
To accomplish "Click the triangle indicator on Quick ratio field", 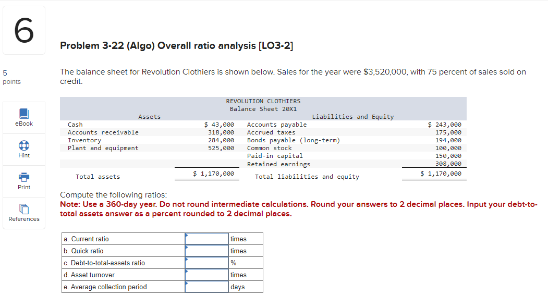I will (x=187, y=247).
